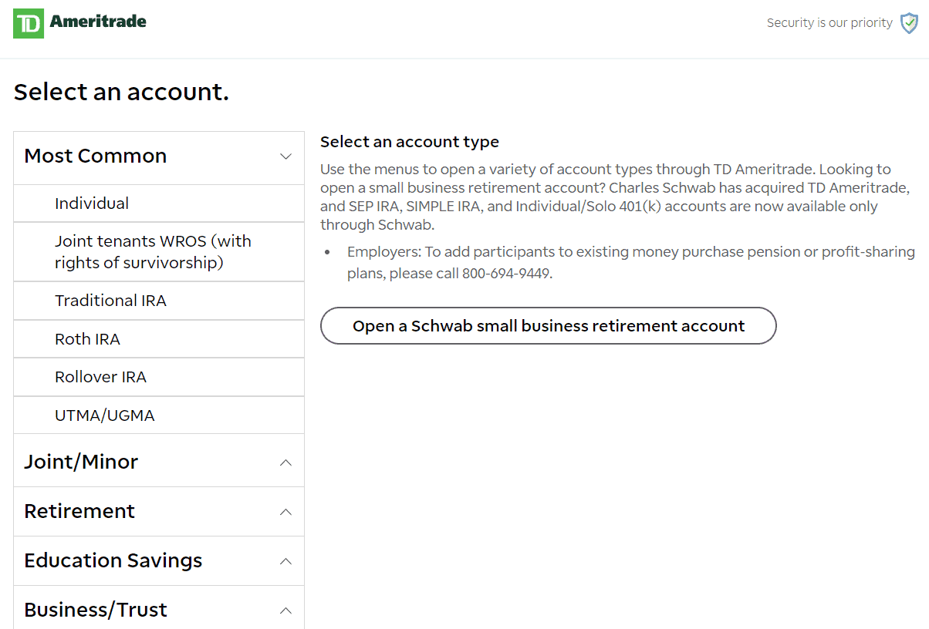Expand the Business/Trust section
This screenshot has height=629, width=929.
pos(286,609)
